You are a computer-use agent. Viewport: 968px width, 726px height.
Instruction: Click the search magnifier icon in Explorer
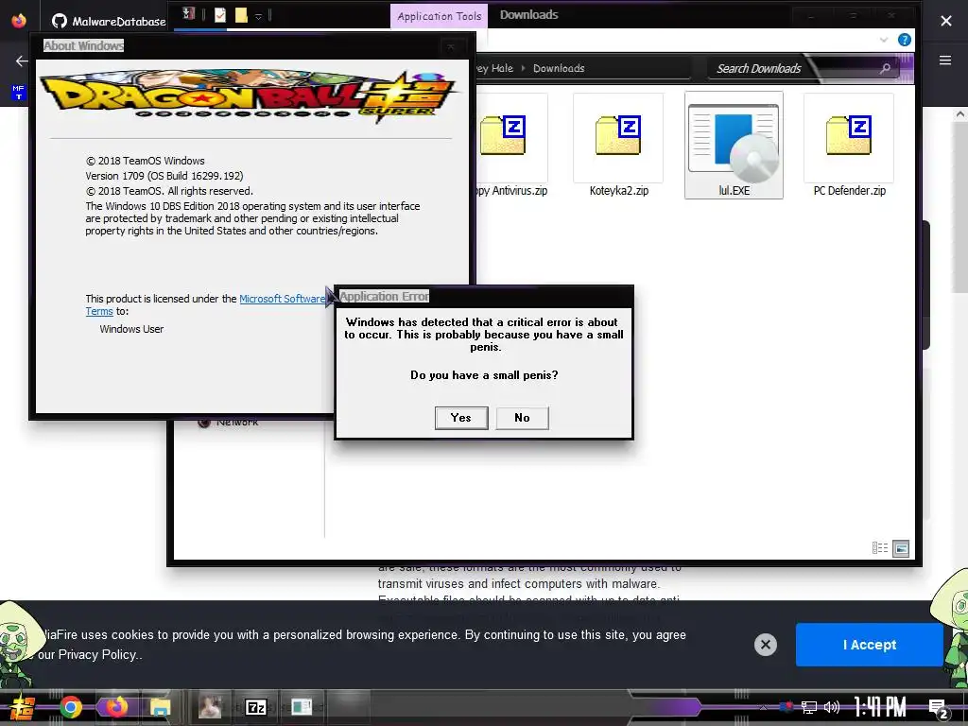click(x=885, y=68)
